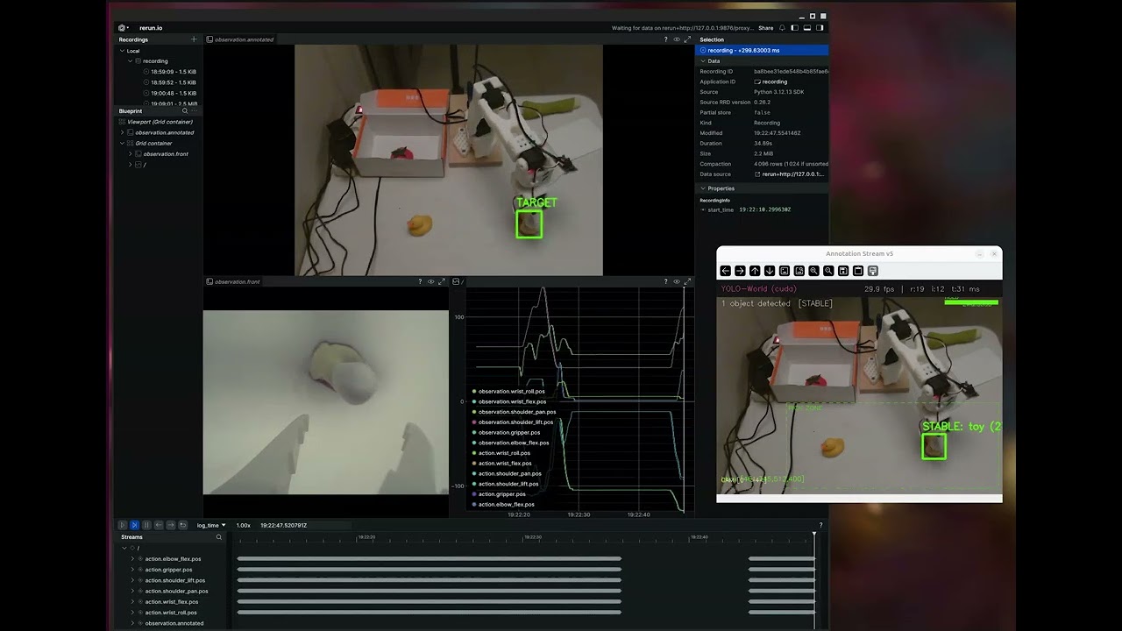Maximize the time series plot view

tap(687, 281)
